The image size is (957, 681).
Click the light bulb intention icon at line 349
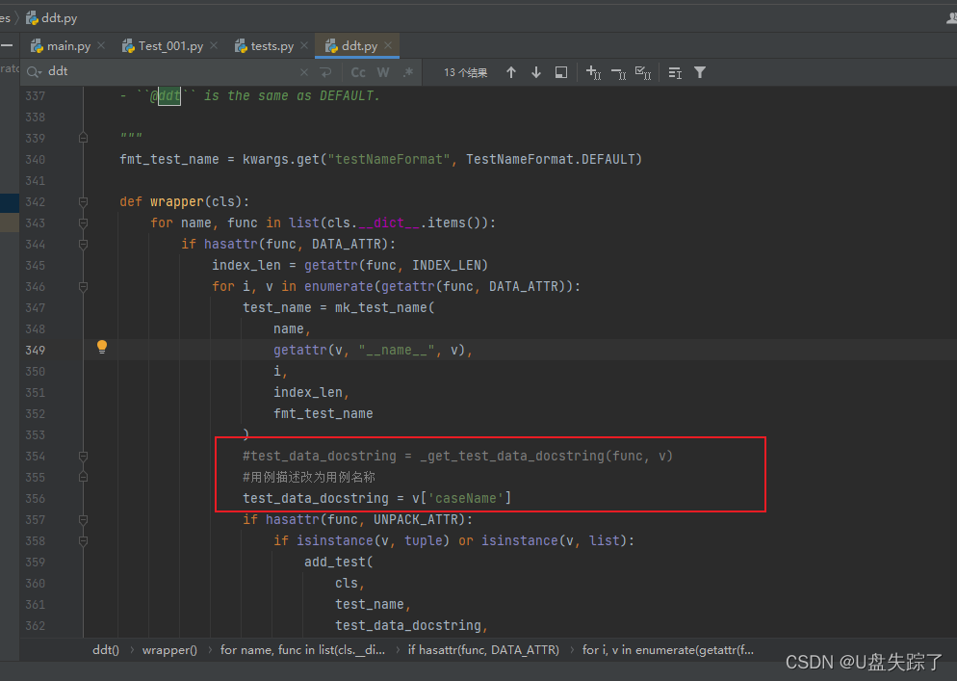(101, 347)
